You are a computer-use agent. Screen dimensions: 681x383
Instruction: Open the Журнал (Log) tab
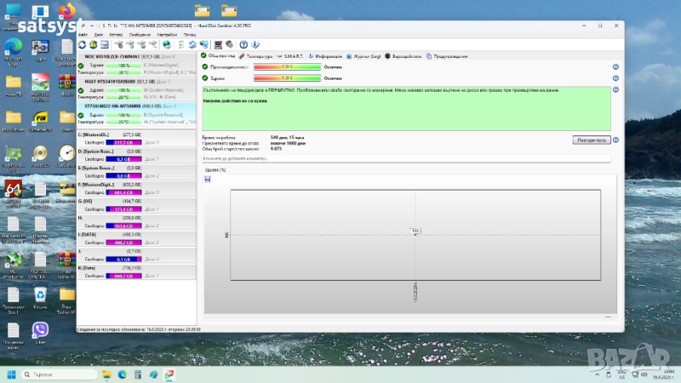coord(366,56)
